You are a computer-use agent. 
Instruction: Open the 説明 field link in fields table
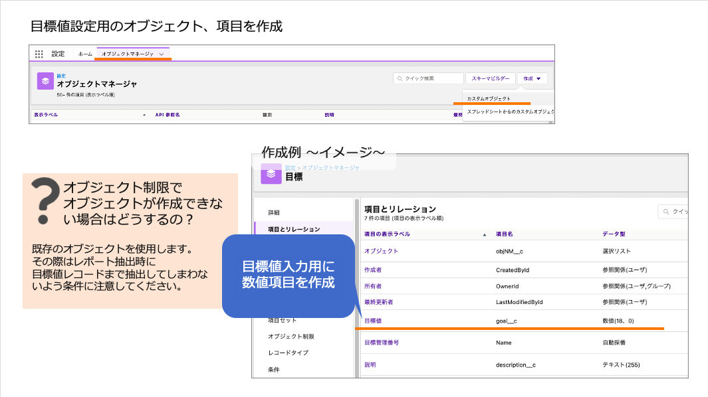[370, 365]
